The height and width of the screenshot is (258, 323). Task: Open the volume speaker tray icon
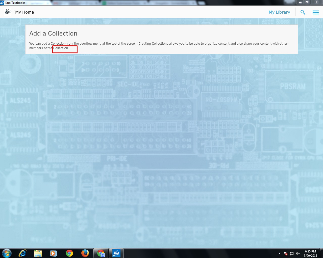pos(298,253)
